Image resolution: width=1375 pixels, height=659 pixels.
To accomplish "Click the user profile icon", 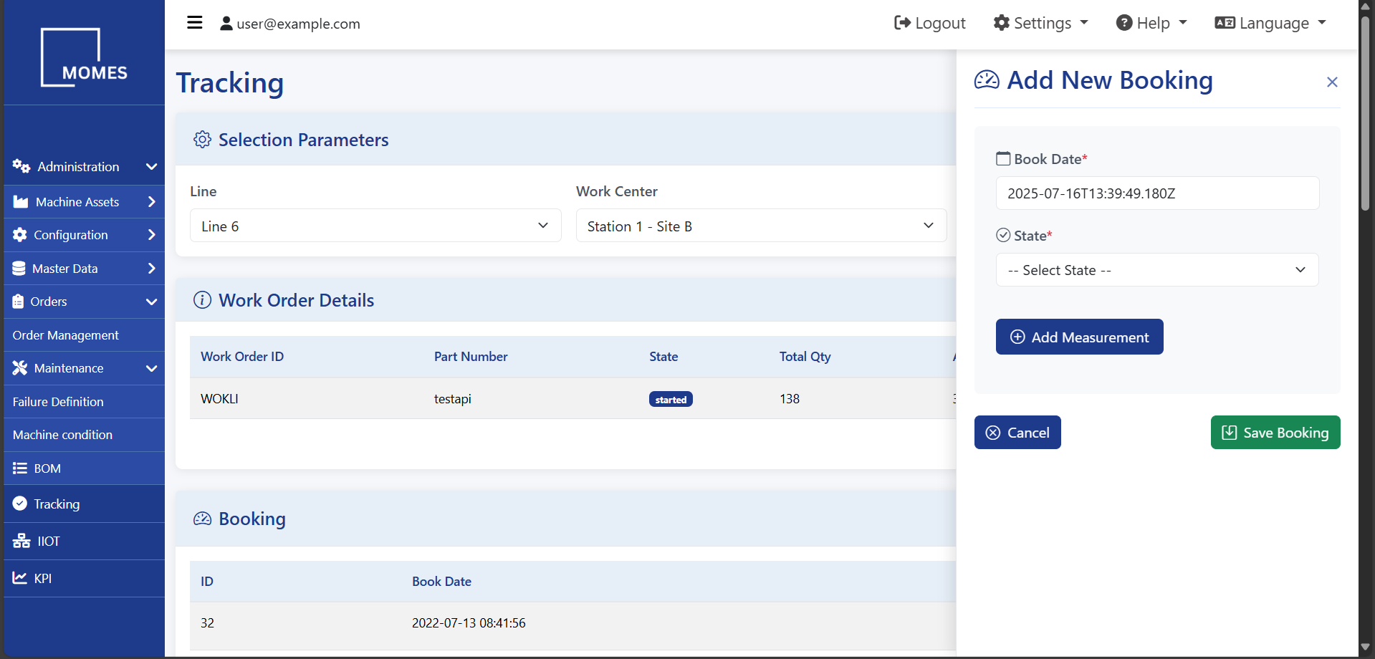I will point(226,24).
